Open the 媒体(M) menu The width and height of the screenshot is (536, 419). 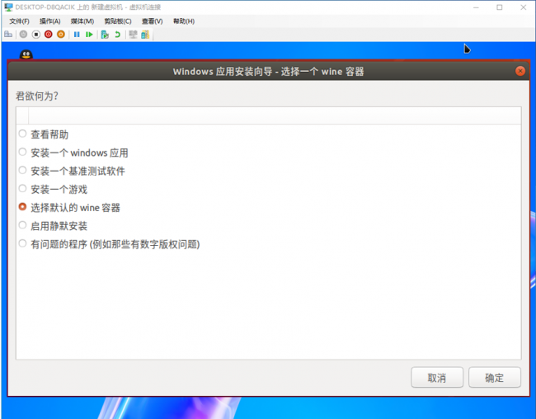[x=82, y=21]
